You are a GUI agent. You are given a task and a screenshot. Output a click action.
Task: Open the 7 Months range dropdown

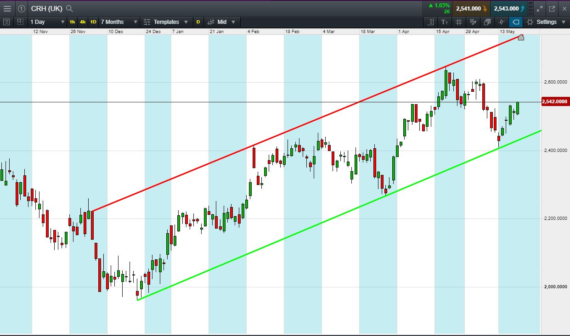(119, 22)
